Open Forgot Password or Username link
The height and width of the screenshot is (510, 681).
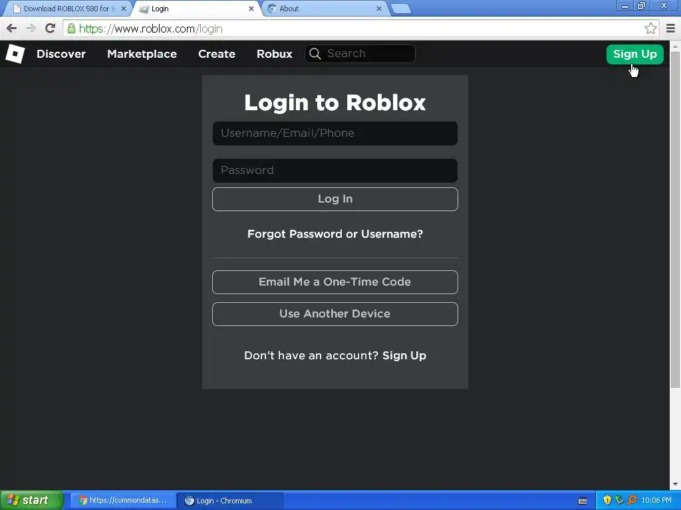coord(335,234)
